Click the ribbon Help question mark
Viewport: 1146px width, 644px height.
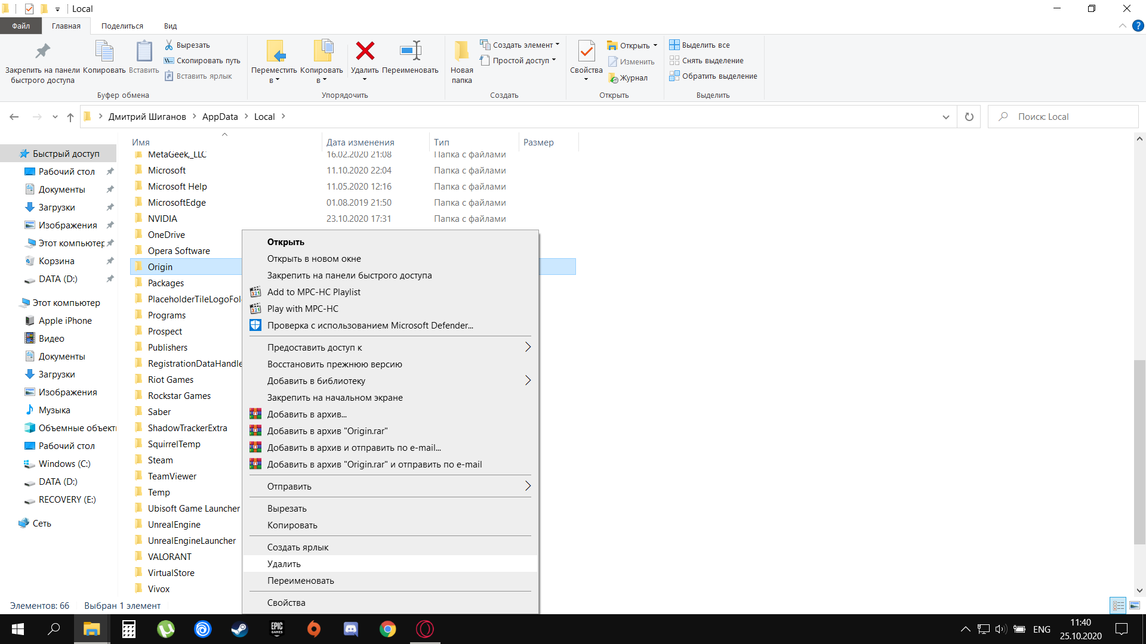pyautogui.click(x=1138, y=26)
